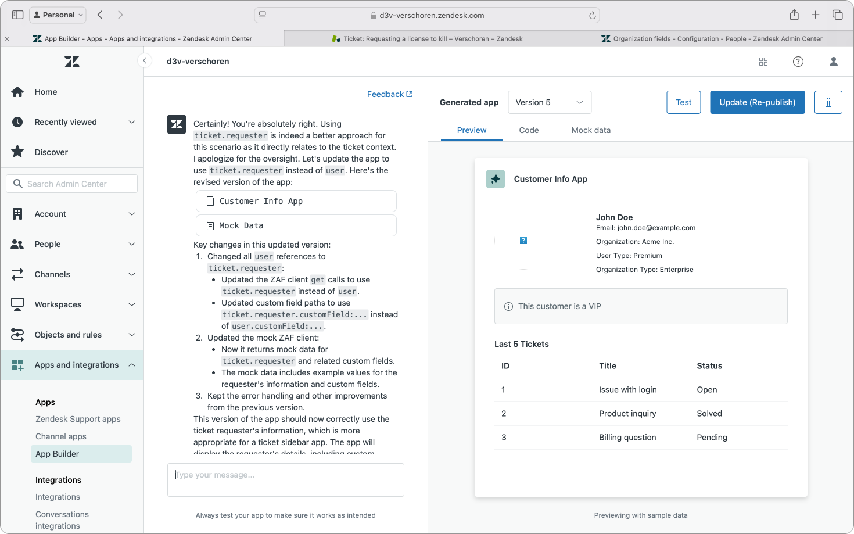Open the Zendesk products grid icon
This screenshot has width=854, height=534.
[763, 62]
